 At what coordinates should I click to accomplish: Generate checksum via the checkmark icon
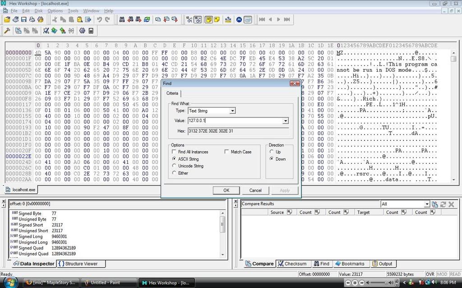click(46, 31)
